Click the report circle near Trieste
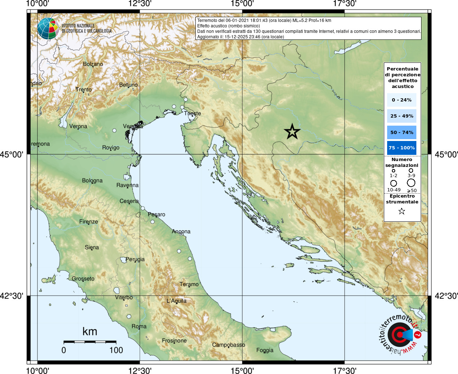Viewport: 458px width, 374px height. point(191,118)
